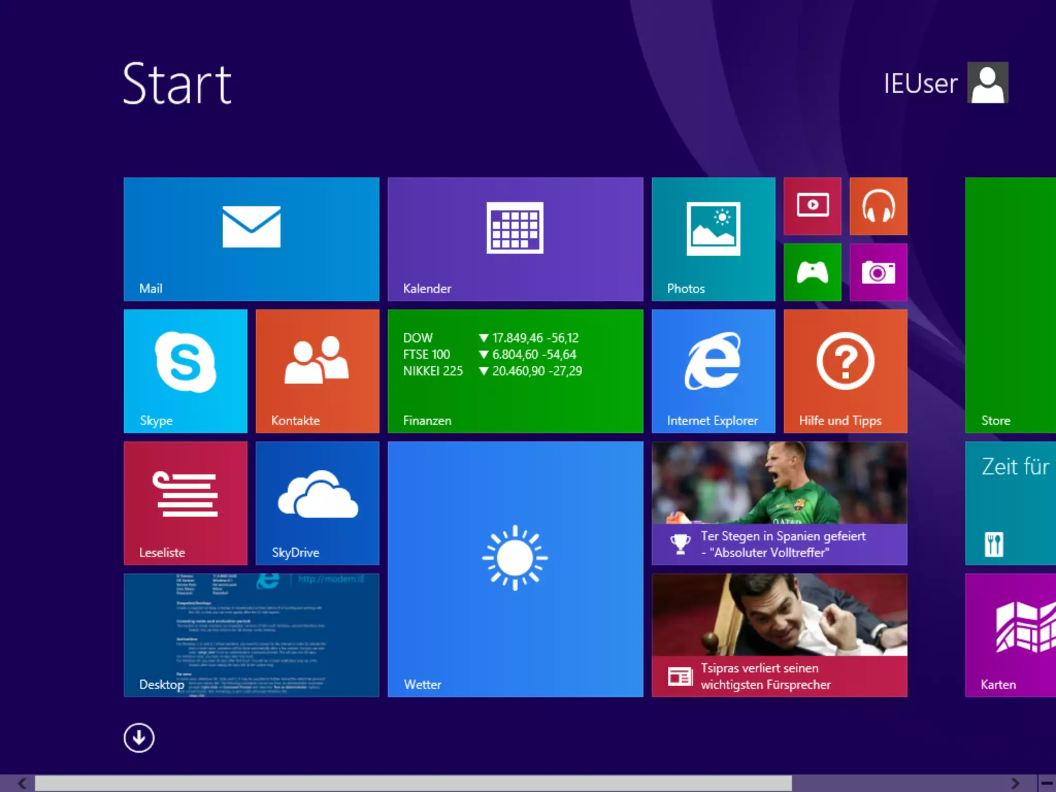Open the Photos tile
Viewport: 1056px width, 792px height.
713,239
